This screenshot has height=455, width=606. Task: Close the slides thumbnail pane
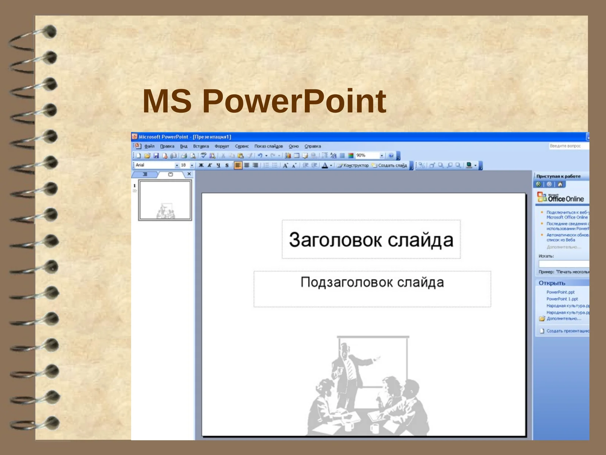coord(189,174)
